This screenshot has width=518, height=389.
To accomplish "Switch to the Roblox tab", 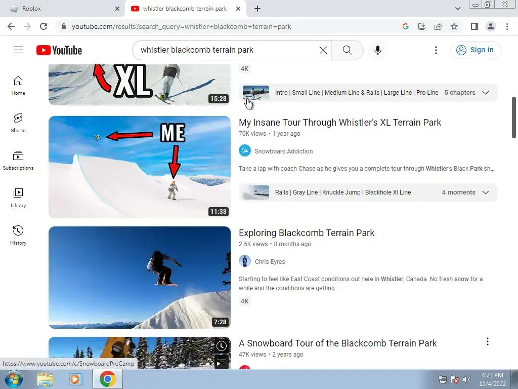I will tap(63, 9).
